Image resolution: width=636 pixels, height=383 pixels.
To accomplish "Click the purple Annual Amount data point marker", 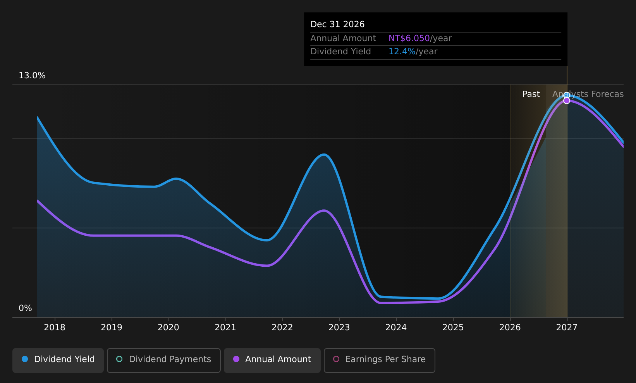I will pos(567,101).
